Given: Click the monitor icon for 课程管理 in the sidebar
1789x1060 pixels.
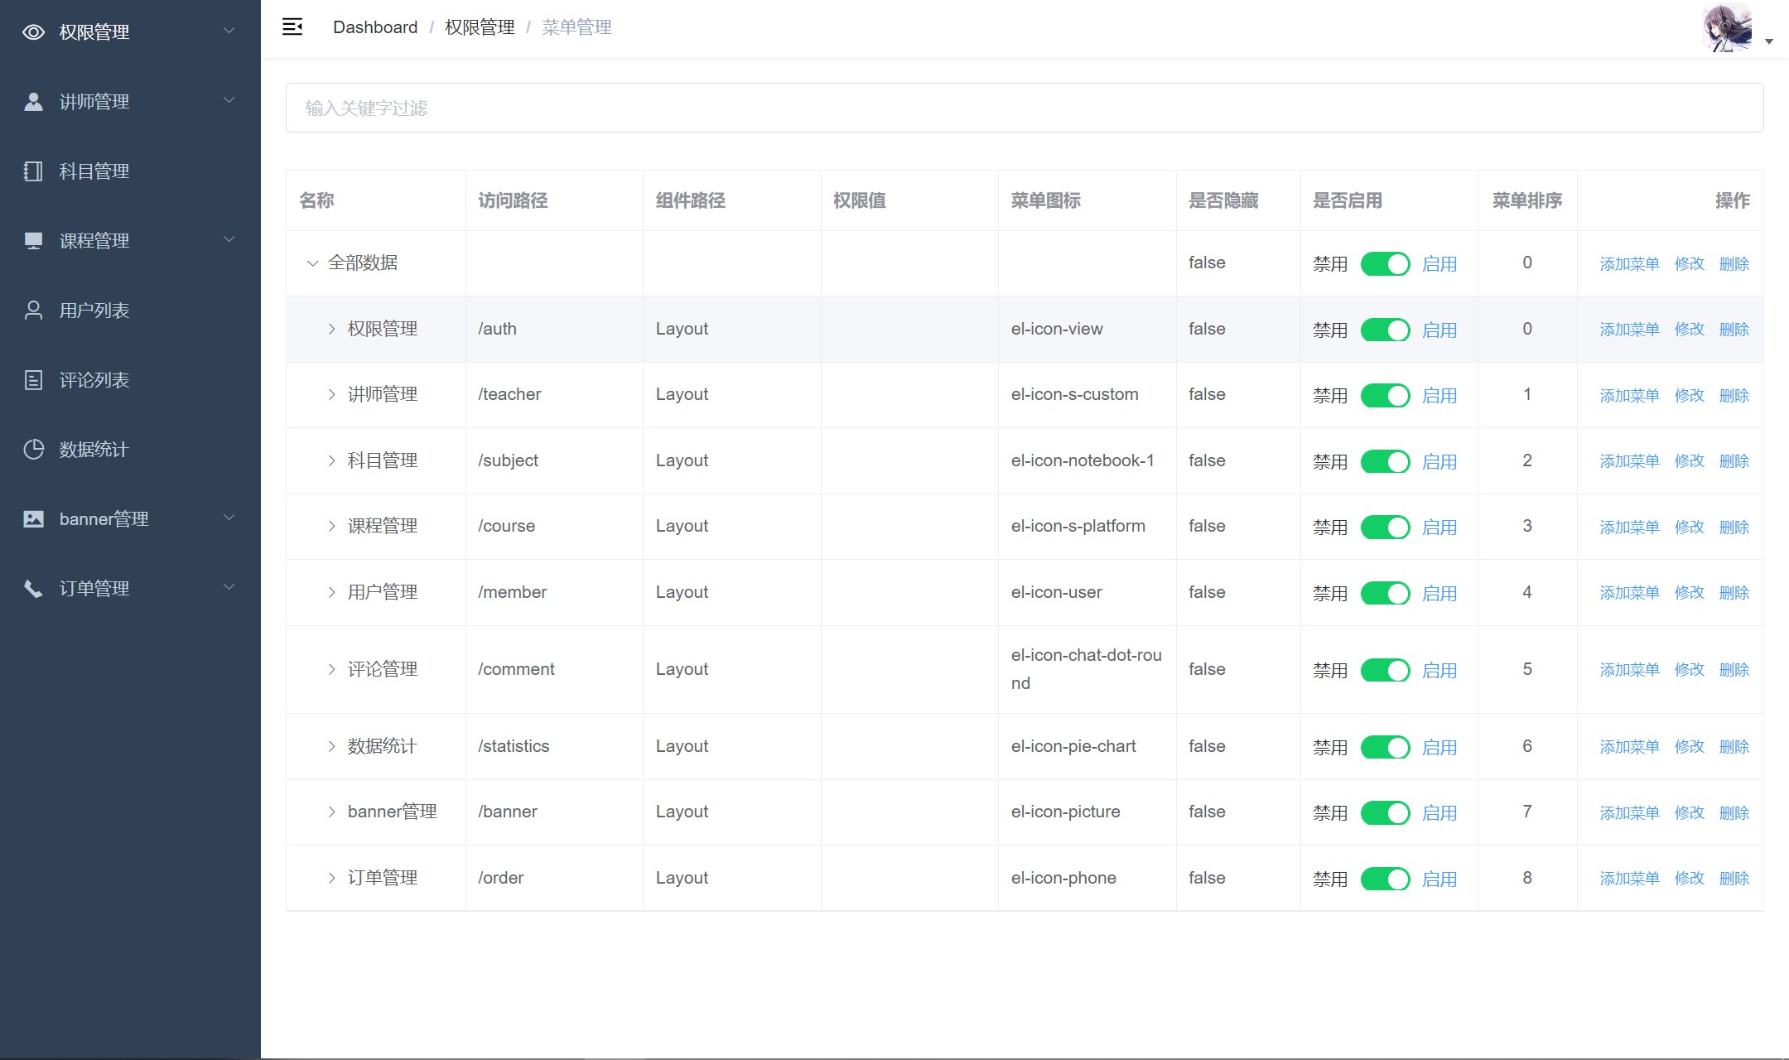Looking at the screenshot, I should tap(33, 241).
